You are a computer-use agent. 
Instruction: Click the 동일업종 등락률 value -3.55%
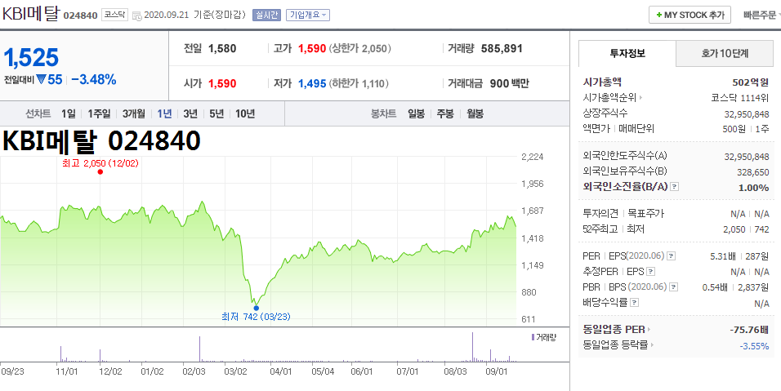click(754, 346)
